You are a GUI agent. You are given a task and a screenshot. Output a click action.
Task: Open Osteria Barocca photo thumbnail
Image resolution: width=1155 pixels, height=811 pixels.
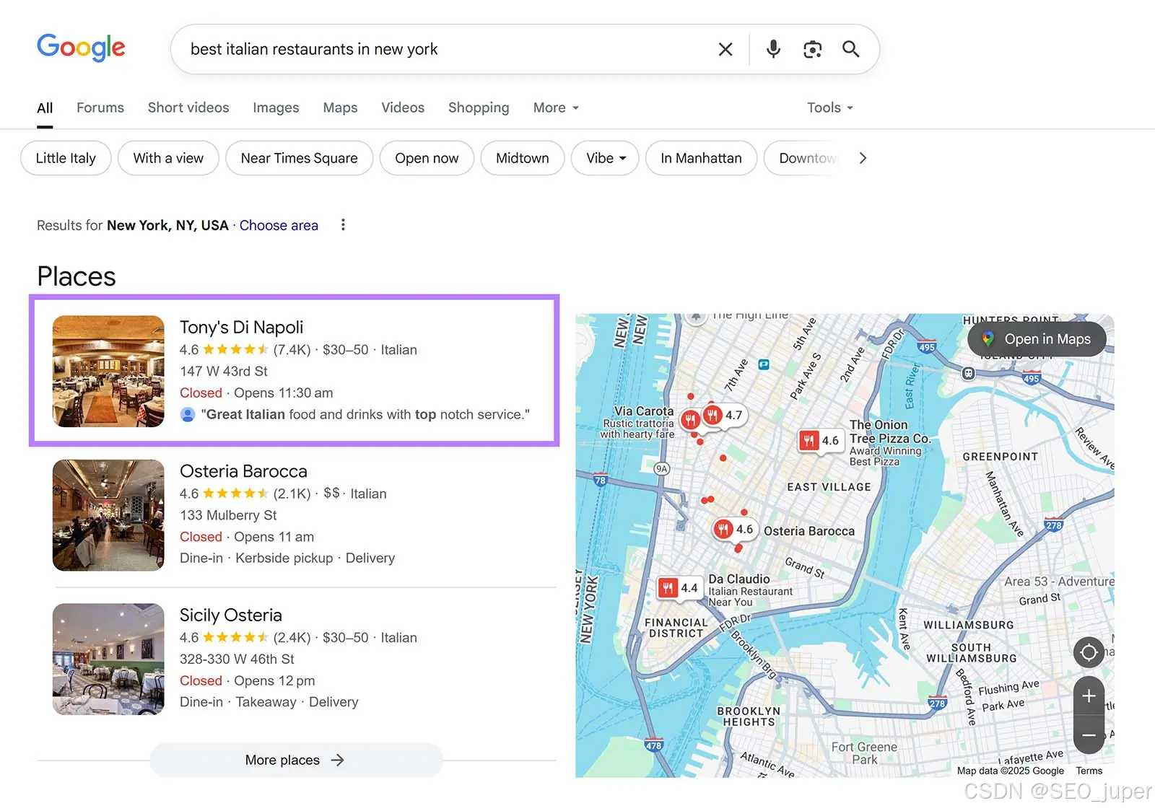108,515
